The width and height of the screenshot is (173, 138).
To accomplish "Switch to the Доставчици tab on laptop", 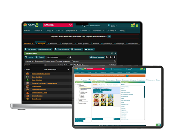I will click(x=106, y=44).
